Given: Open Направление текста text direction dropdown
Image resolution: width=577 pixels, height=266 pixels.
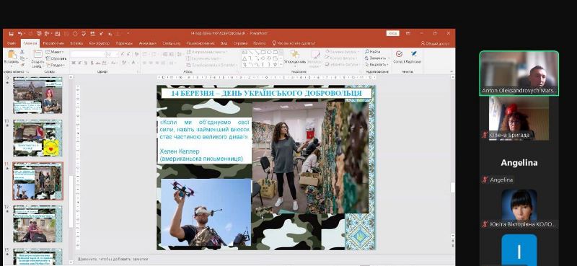Looking at the screenshot, I should click(x=208, y=52).
